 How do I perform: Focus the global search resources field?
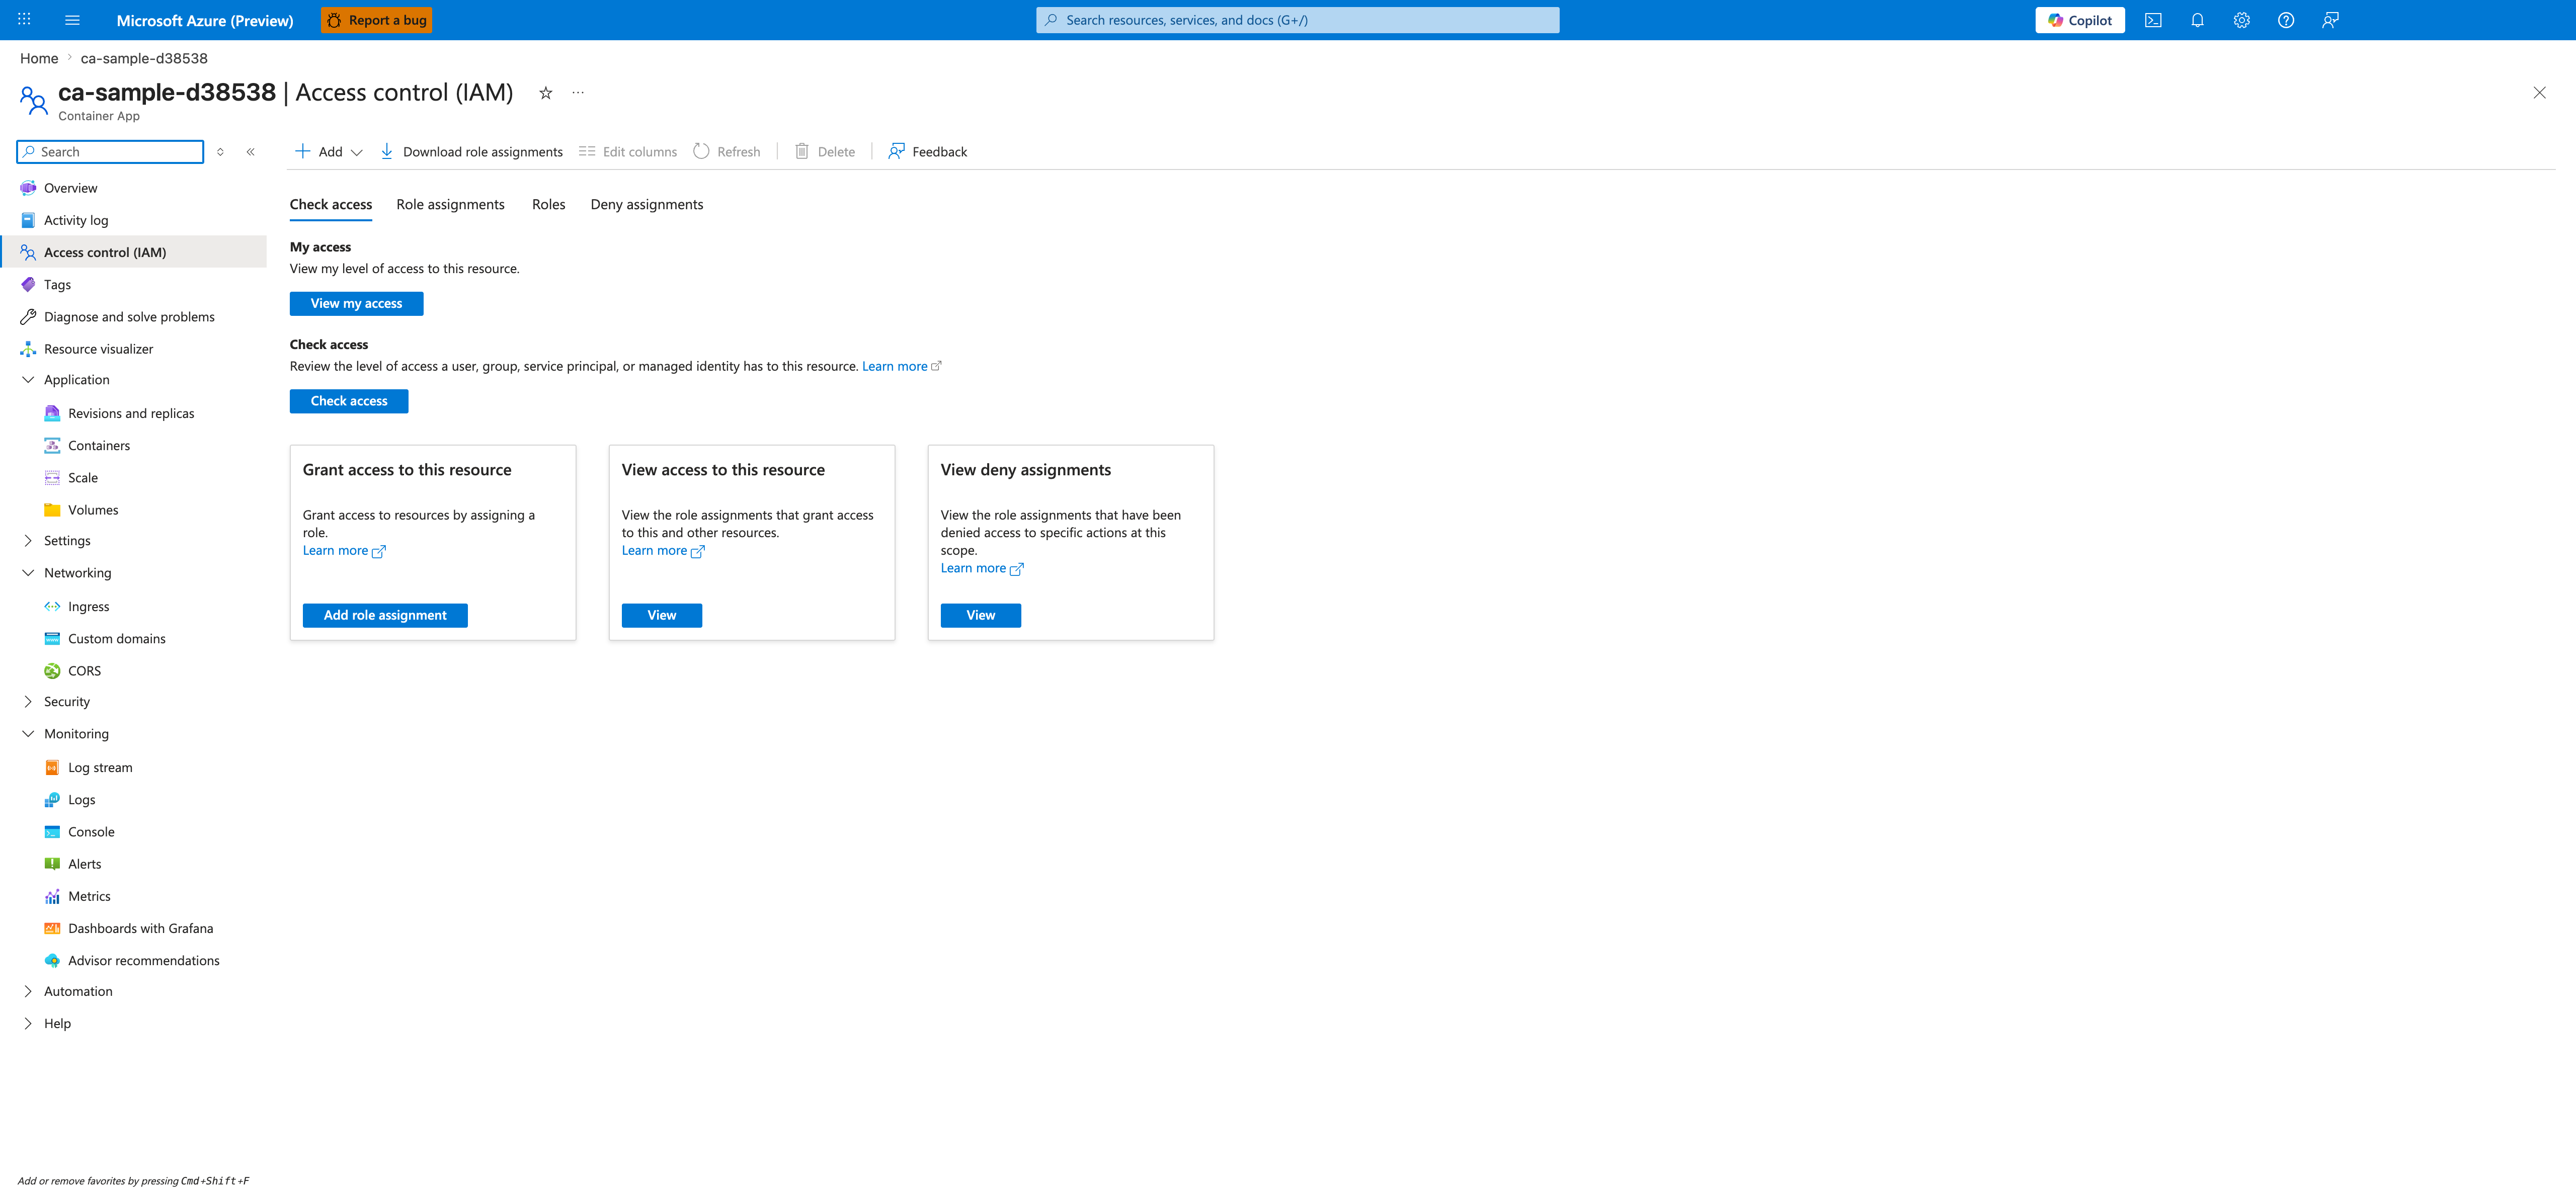(1297, 20)
